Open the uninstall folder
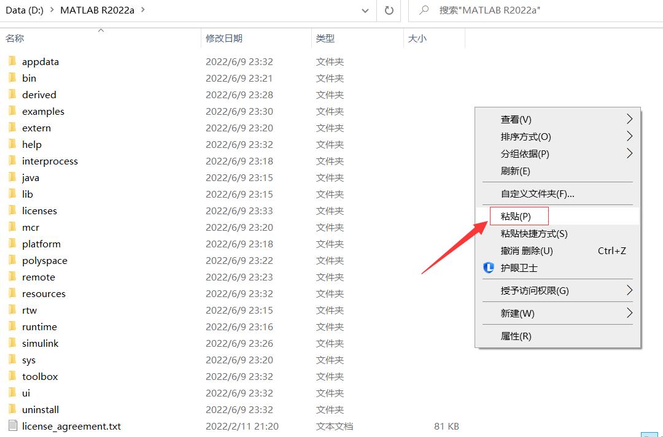Viewport: 663px width, 437px height. tap(41, 409)
